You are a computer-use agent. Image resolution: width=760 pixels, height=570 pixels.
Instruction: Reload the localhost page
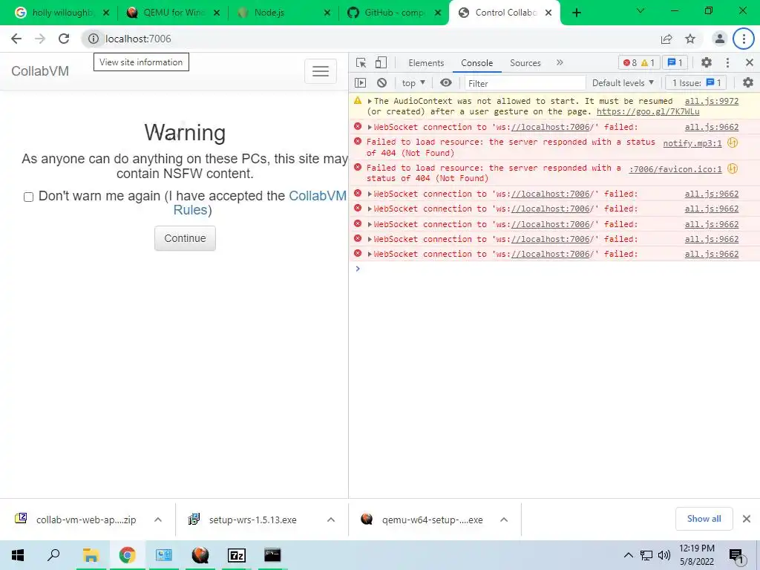point(64,39)
